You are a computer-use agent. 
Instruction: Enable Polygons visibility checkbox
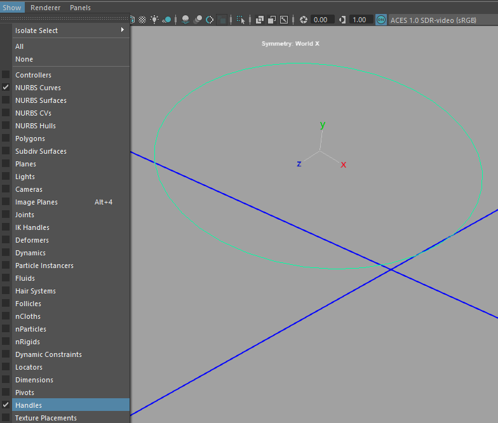coord(30,138)
